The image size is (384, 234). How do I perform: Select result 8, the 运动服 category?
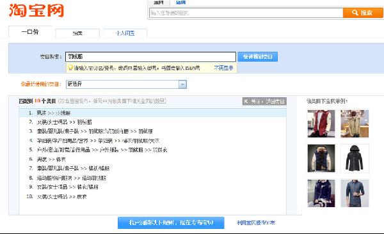(x=152, y=178)
